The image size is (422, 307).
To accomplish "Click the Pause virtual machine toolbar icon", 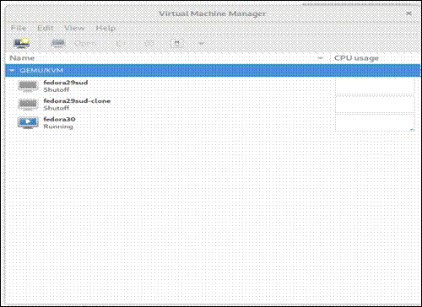I will (x=149, y=43).
